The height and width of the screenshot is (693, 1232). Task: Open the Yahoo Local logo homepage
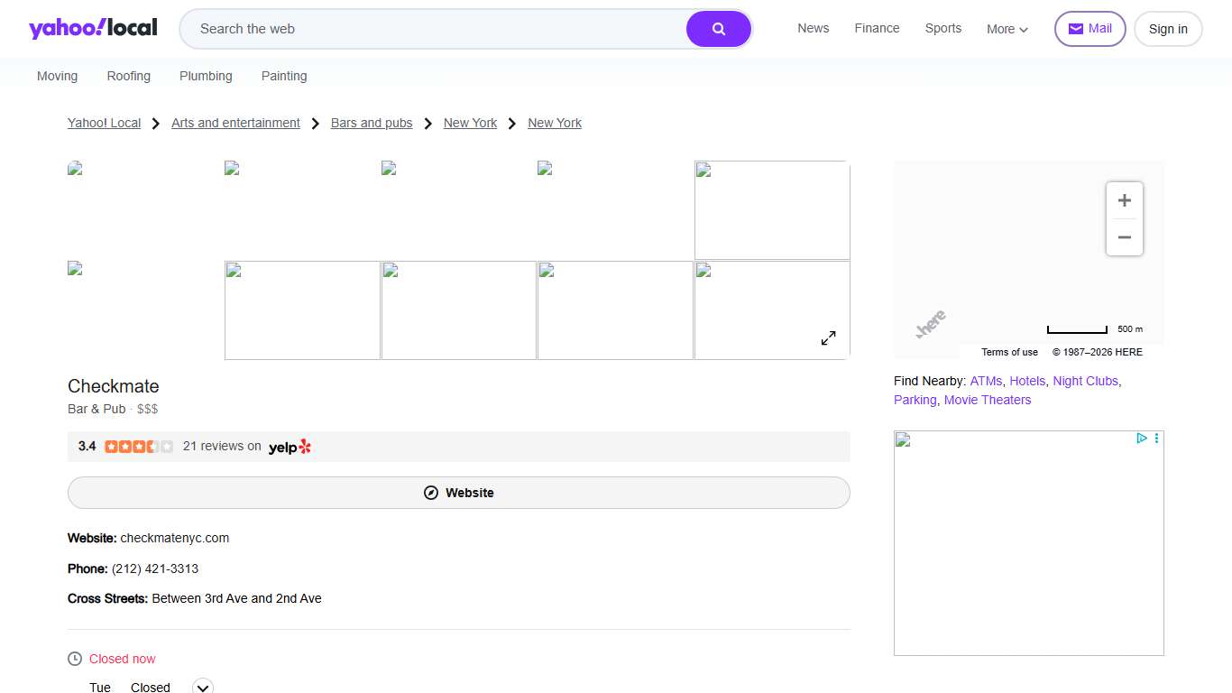pyautogui.click(x=93, y=28)
